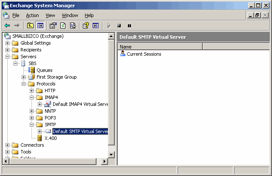The image size is (272, 176).
Task: Click the tree scroll down arrow
Action: click(111, 154)
